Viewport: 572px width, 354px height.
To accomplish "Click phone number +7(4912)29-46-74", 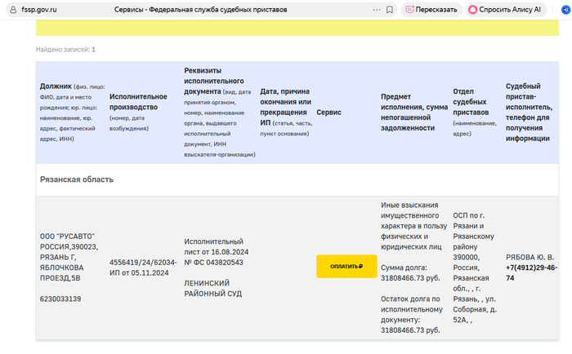I will [531, 272].
